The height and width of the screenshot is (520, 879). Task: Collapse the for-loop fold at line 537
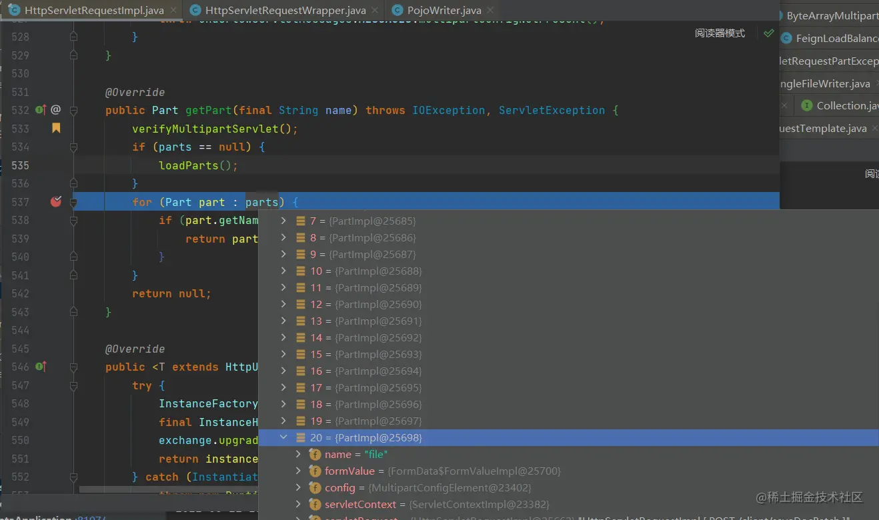coord(74,201)
